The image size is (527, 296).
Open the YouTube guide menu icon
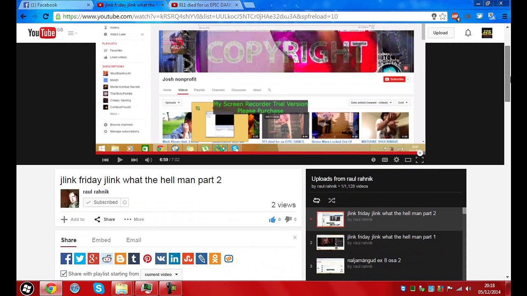(x=71, y=33)
